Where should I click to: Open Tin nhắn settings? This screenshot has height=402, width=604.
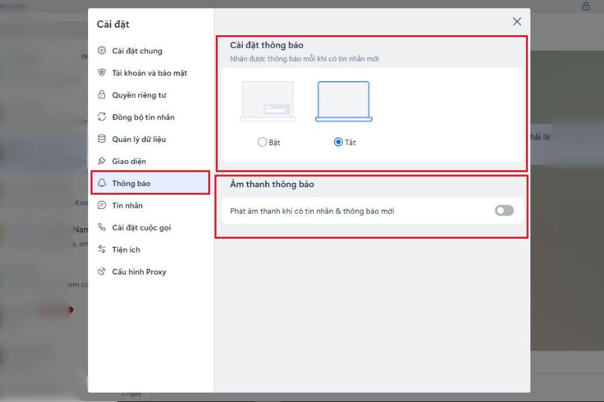coord(150,205)
